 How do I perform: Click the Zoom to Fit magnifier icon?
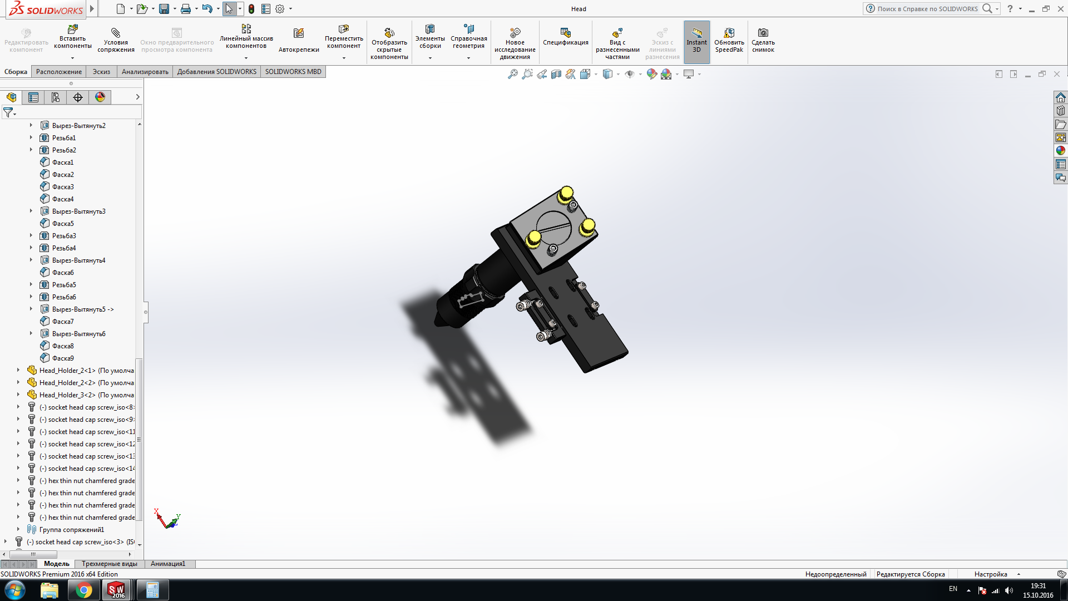tap(512, 74)
